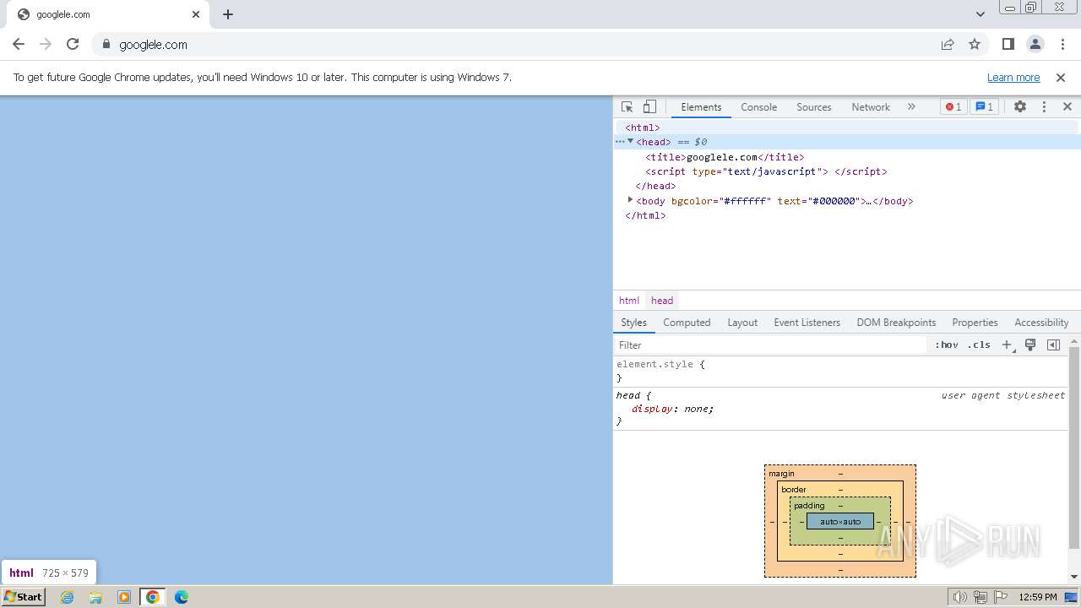Toggle the .cls class editor button
This screenshot has width=1081, height=608.
tap(979, 345)
